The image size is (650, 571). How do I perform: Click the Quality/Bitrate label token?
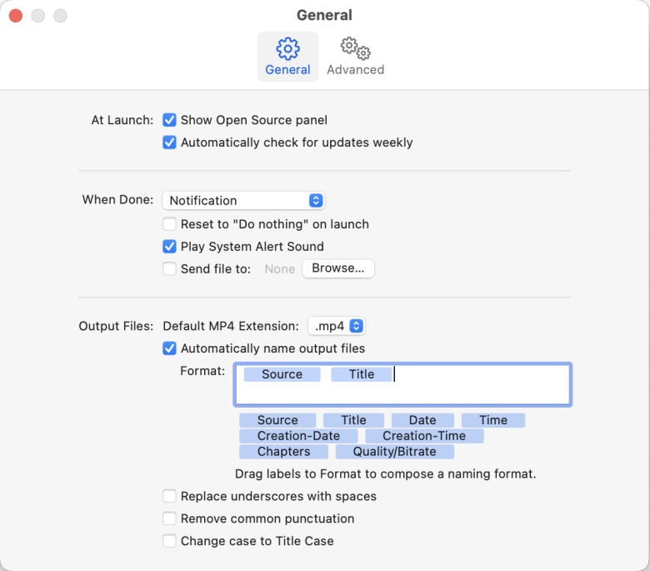coord(394,452)
